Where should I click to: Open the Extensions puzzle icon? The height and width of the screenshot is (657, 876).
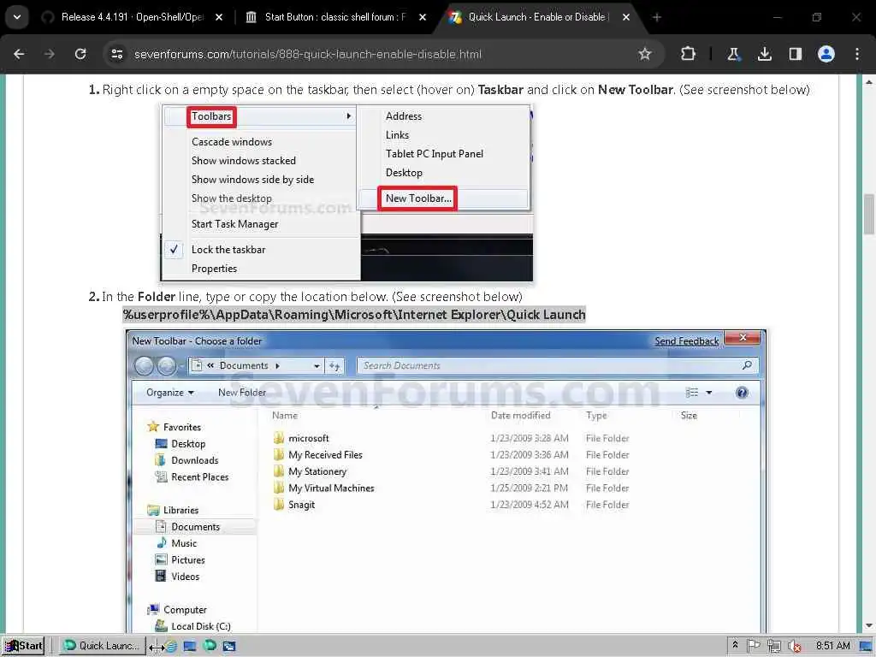(x=689, y=54)
